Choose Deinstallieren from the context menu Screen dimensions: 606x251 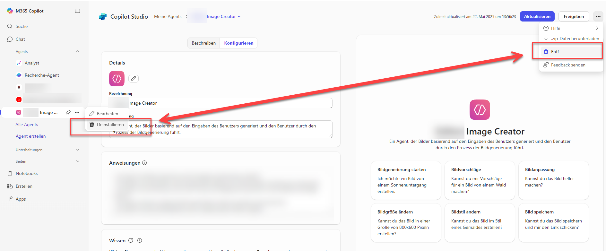click(x=107, y=125)
